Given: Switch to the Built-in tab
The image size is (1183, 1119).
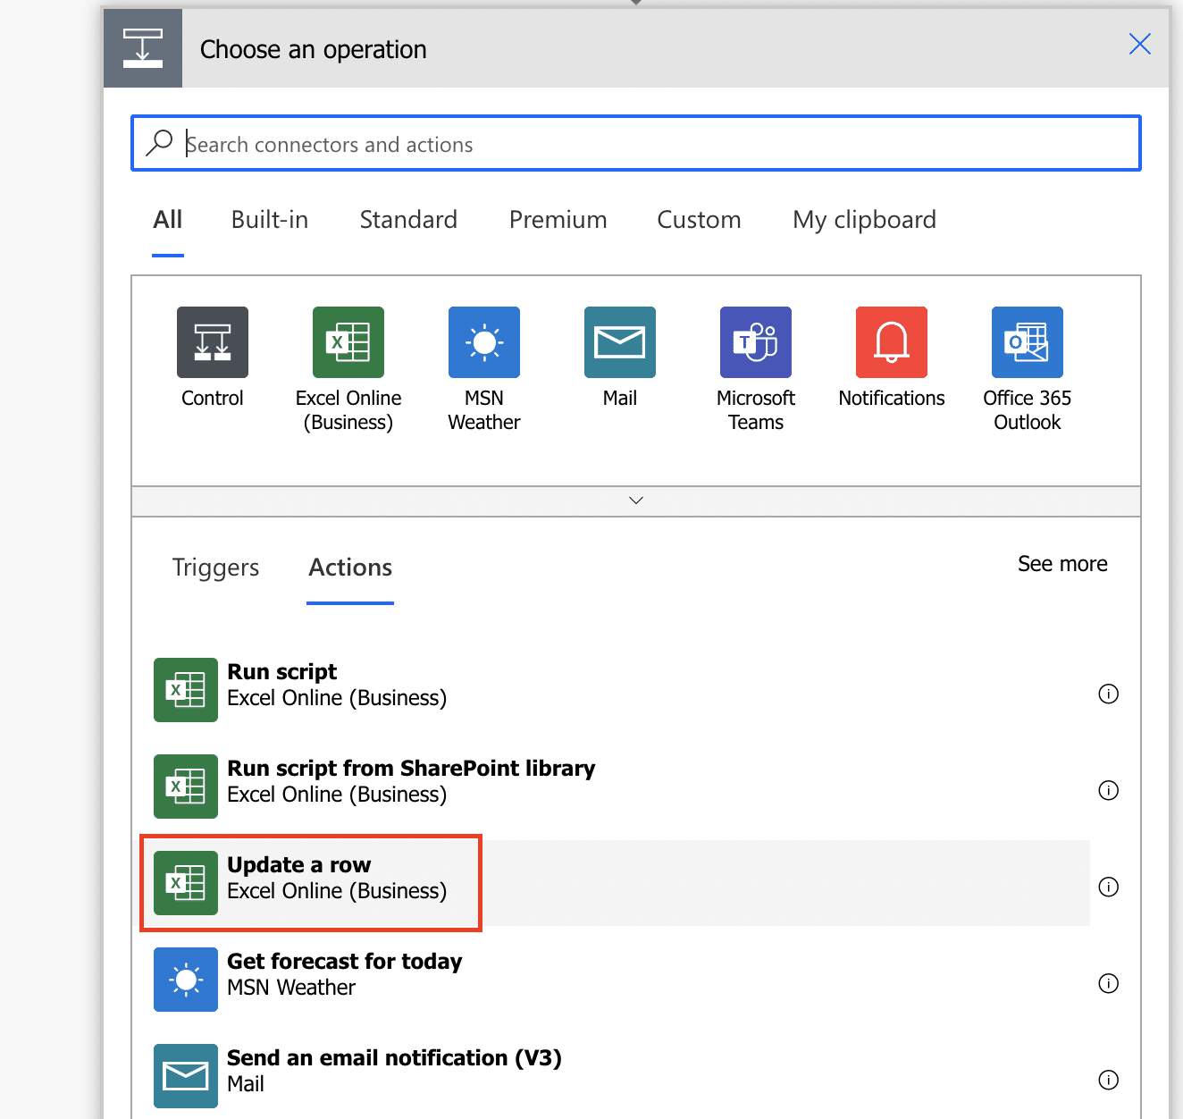Looking at the screenshot, I should pyautogui.click(x=269, y=220).
